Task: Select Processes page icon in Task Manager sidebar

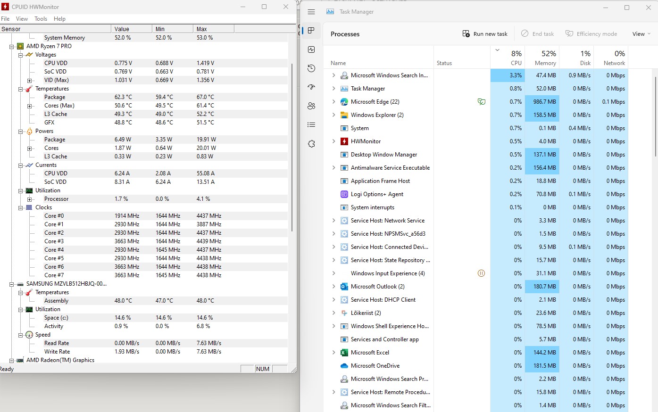Action: point(311,31)
